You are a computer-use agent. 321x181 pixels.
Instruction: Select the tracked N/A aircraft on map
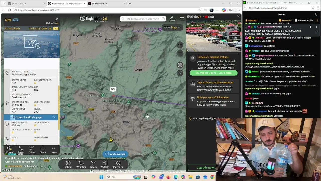click(113, 95)
